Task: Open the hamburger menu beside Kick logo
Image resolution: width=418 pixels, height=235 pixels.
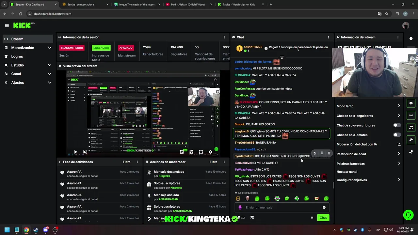Action: click(7, 25)
